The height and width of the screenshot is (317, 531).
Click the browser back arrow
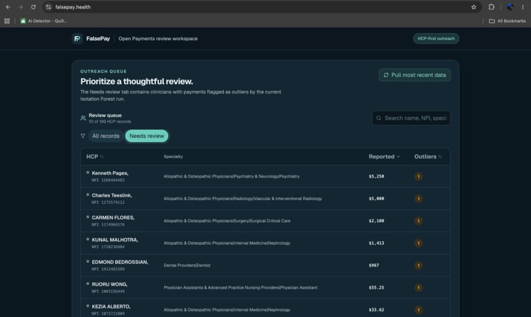8,7
